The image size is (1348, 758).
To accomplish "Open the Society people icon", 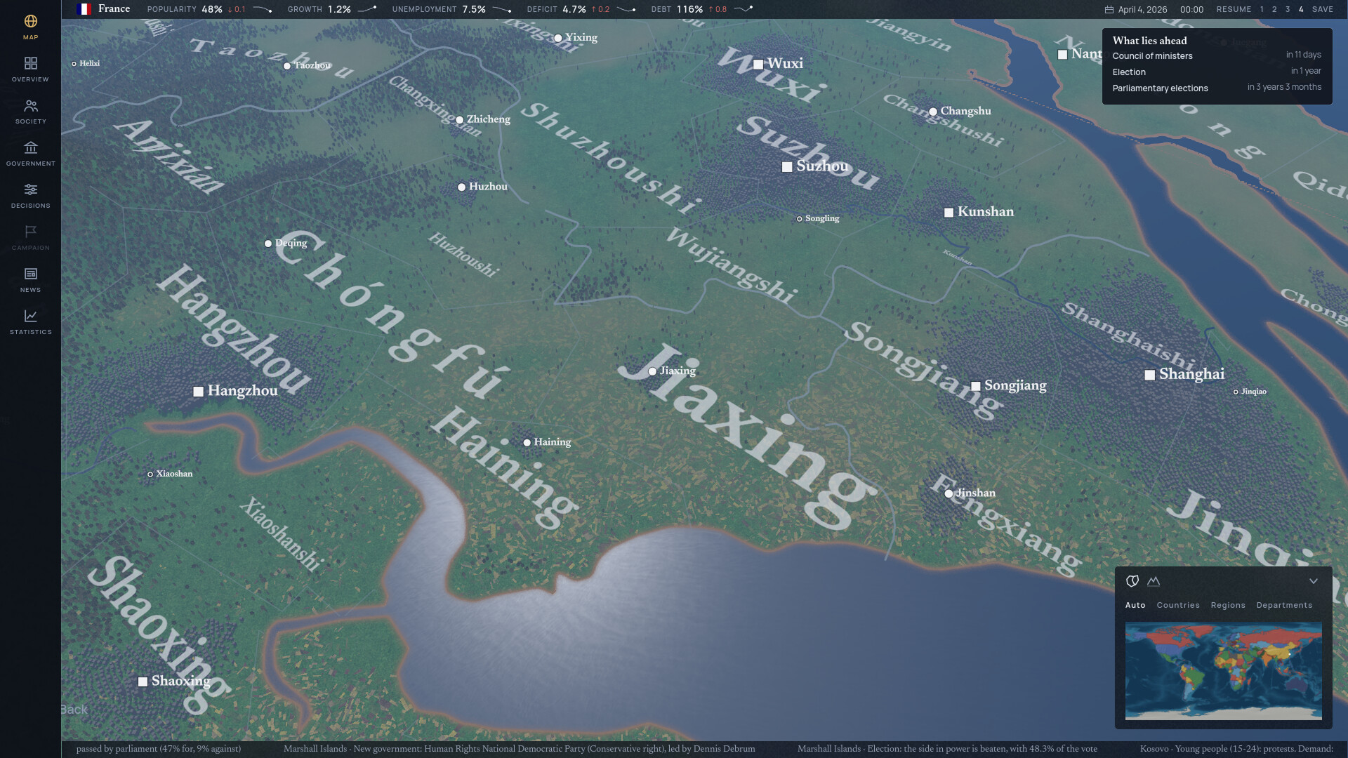I will 30,106.
